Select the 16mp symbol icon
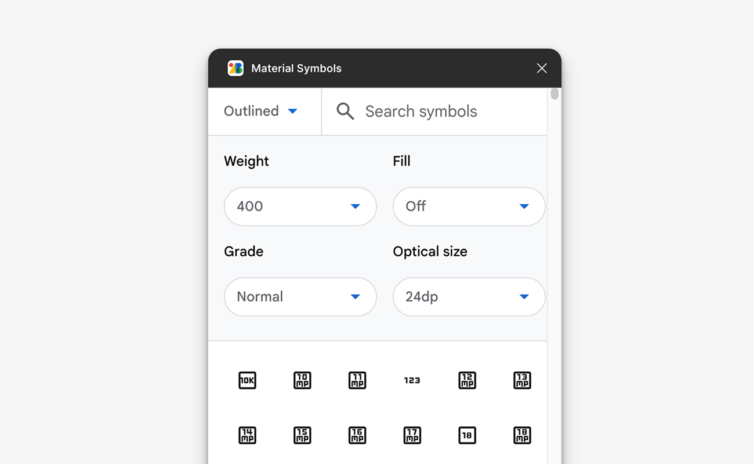The image size is (754, 464). click(x=357, y=435)
